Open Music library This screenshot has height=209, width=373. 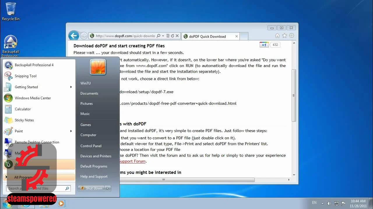(85, 114)
